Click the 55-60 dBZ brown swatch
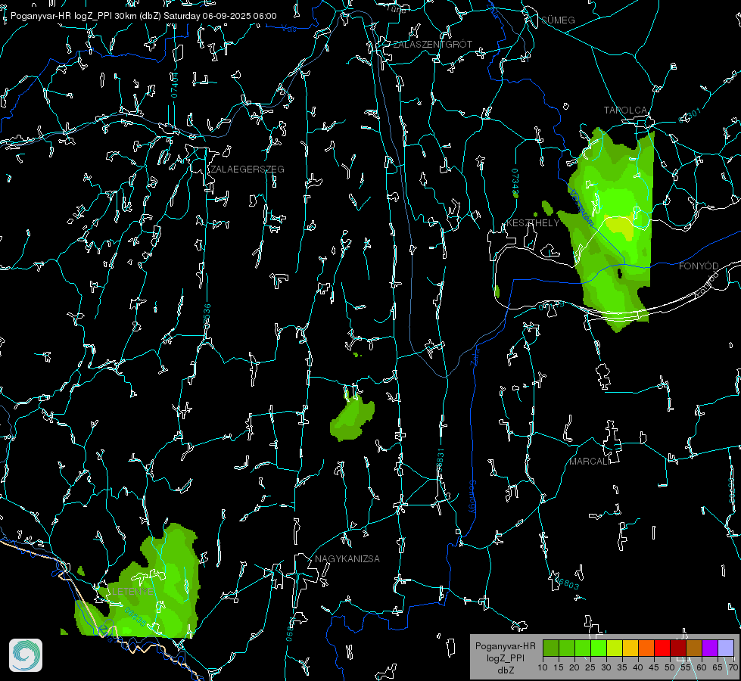The height and width of the screenshot is (681, 741). point(694,648)
